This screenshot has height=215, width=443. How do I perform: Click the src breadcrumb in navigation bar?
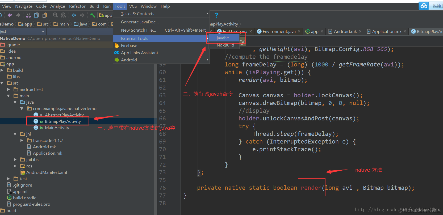[43, 24]
